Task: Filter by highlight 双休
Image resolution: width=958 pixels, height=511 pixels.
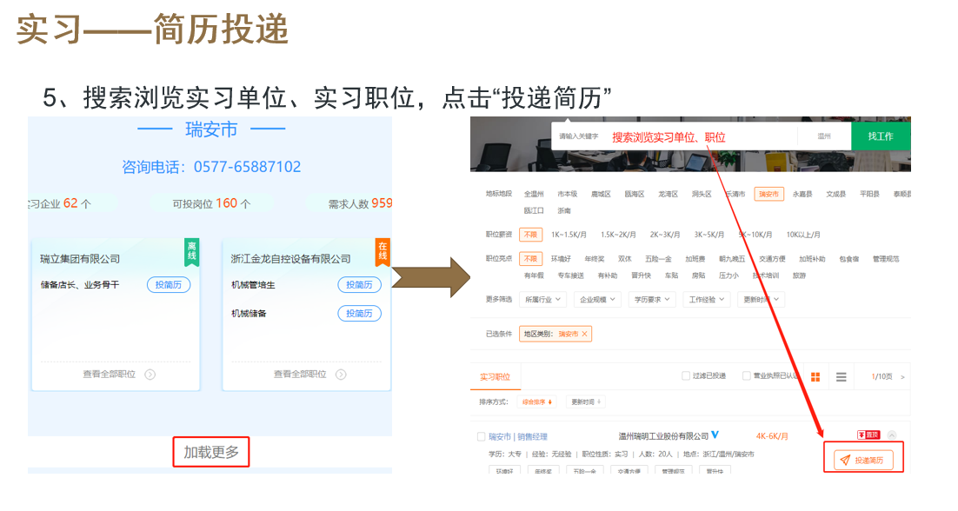Action: point(624,259)
